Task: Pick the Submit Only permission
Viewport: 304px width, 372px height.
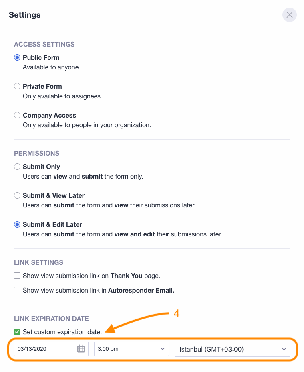Action: click(x=17, y=167)
